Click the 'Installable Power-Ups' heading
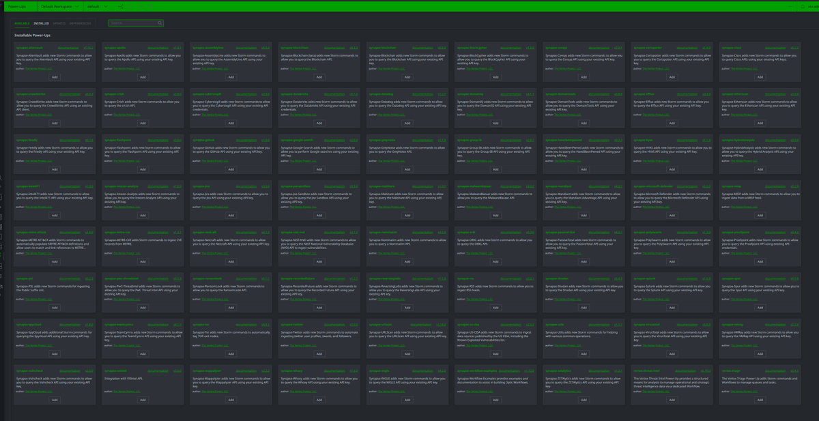Screen dimensions: 819x421 pos(33,35)
